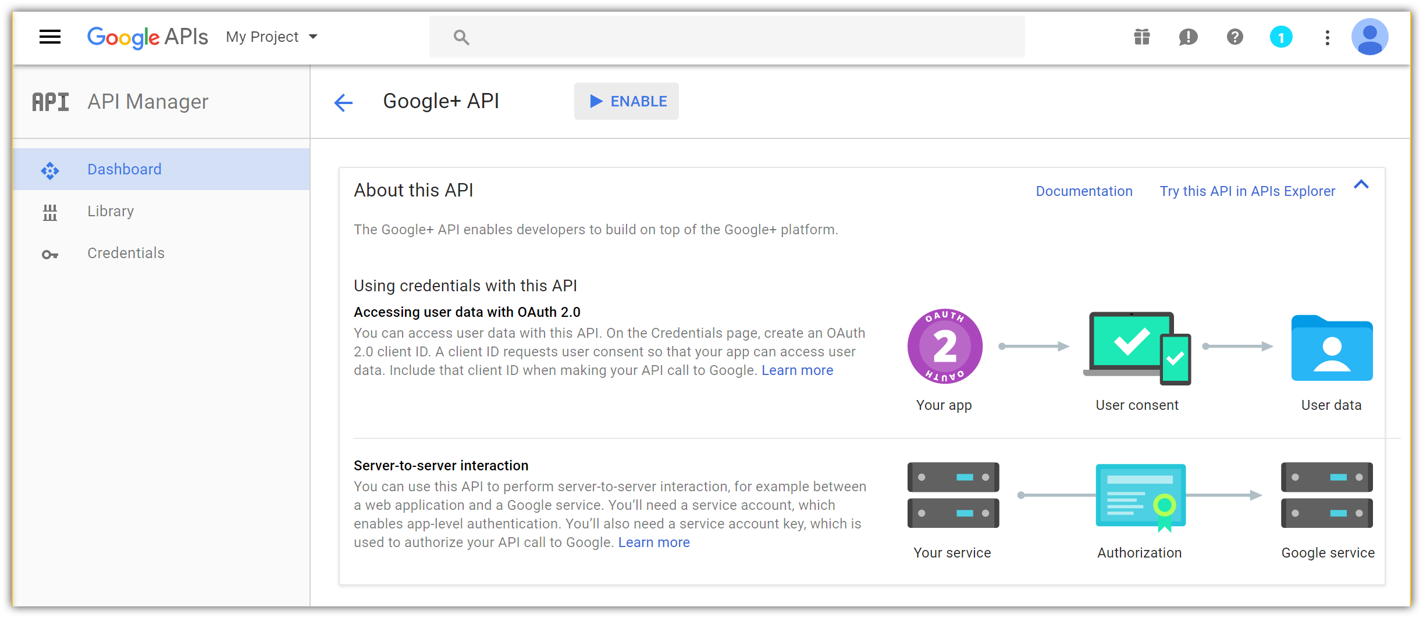The width and height of the screenshot is (1423, 618).
Task: Click the Authorization label
Action: 1140,553
